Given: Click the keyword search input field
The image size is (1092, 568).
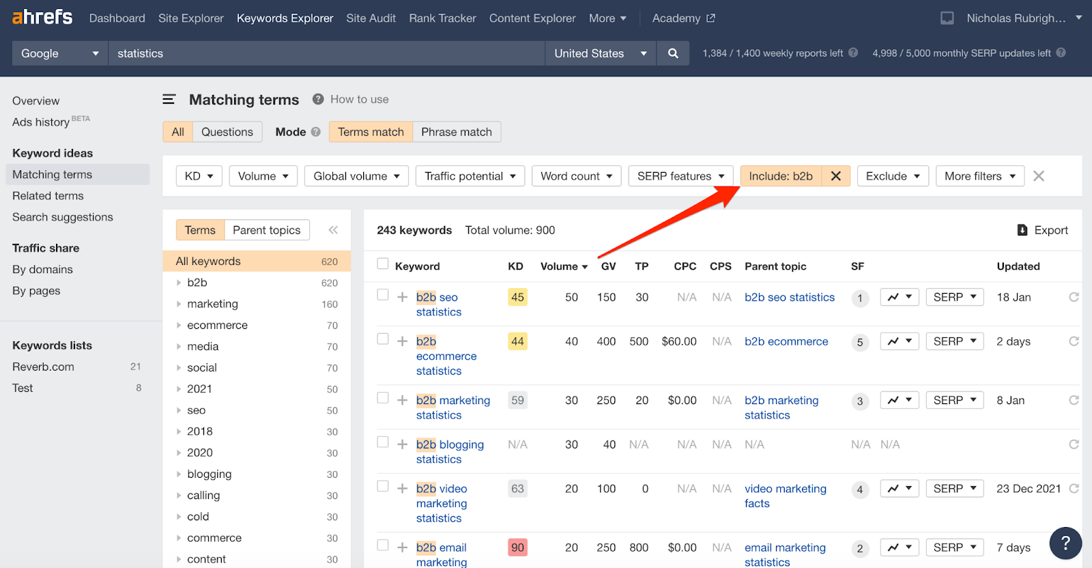Looking at the screenshot, I should point(327,53).
